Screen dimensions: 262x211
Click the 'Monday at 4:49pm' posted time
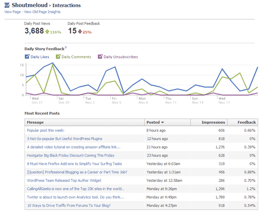(161, 198)
